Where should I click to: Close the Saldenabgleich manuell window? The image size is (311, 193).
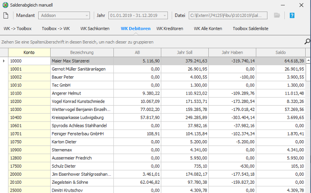tap(301, 5)
